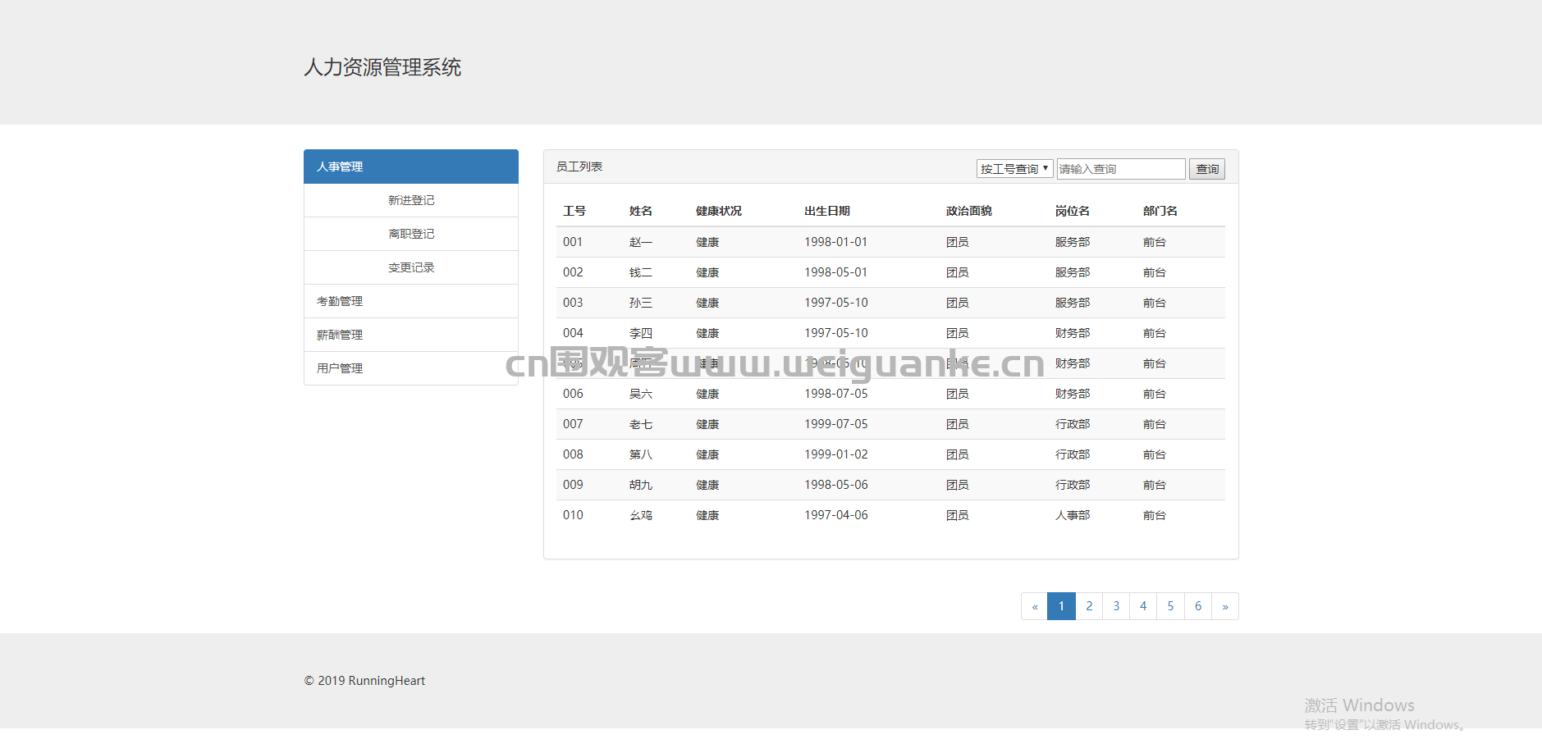Click employee number 002

573,272
